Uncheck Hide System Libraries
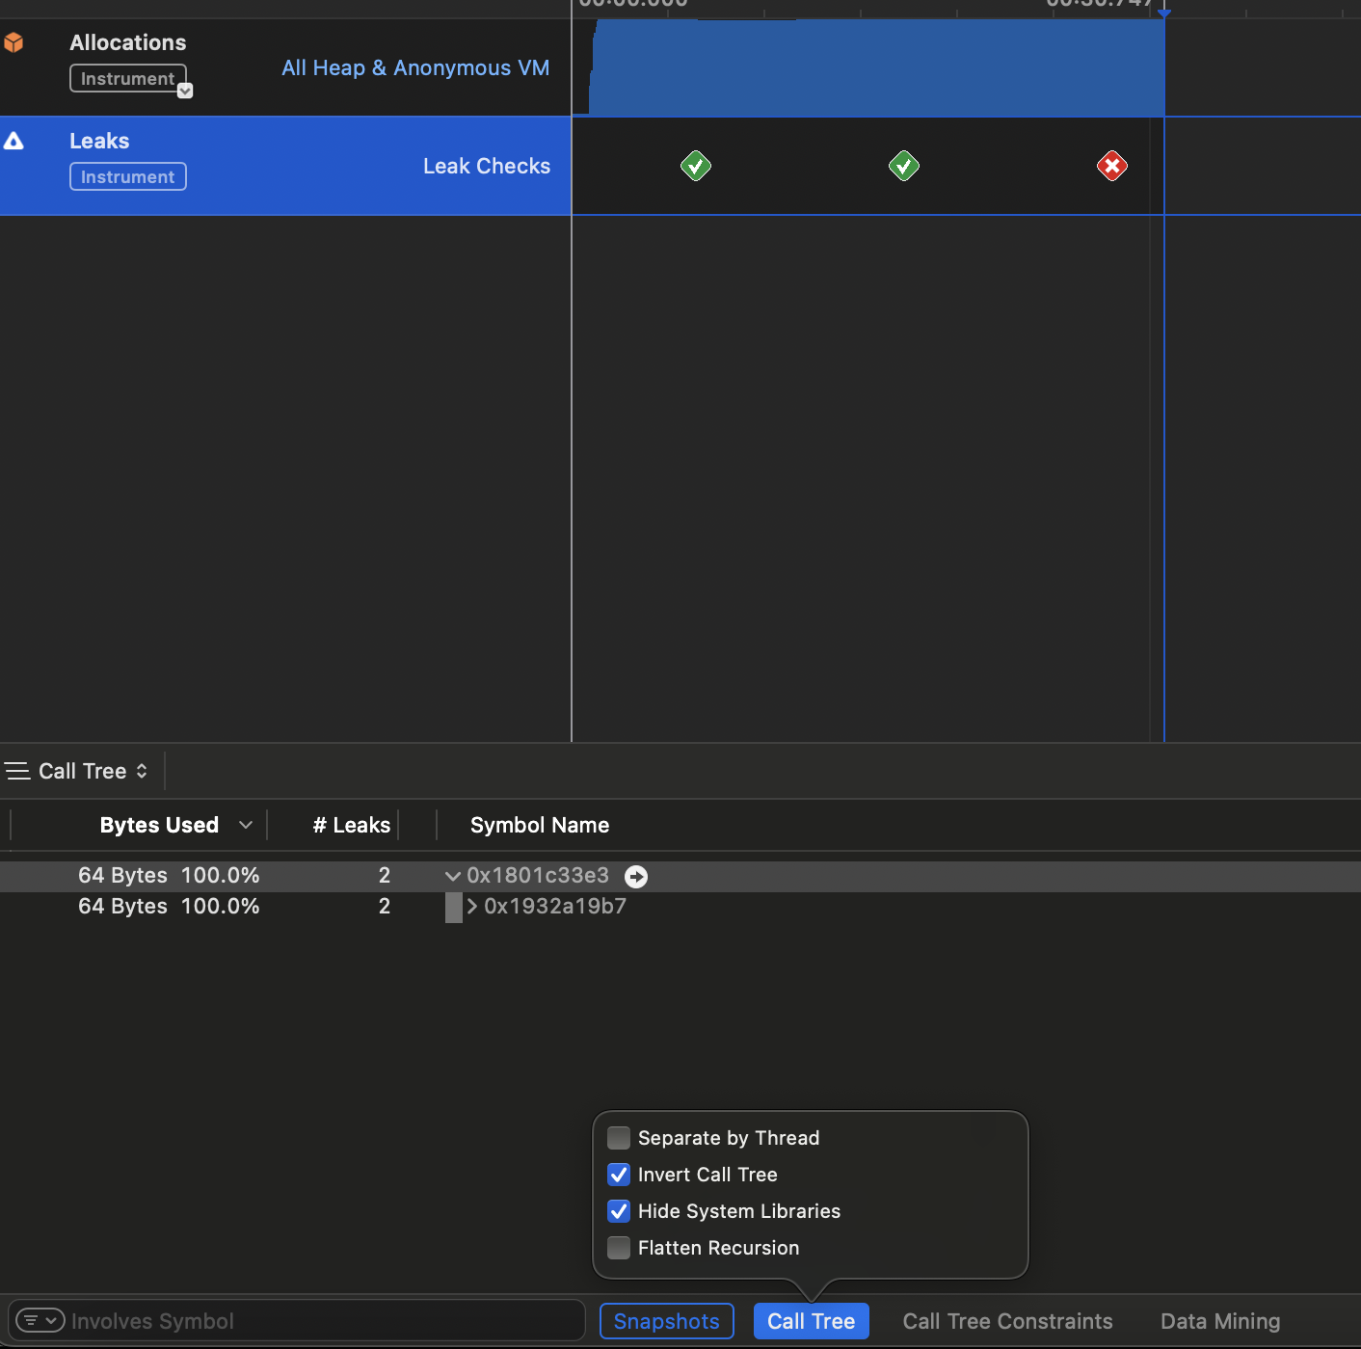The width and height of the screenshot is (1361, 1349). [x=619, y=1211]
